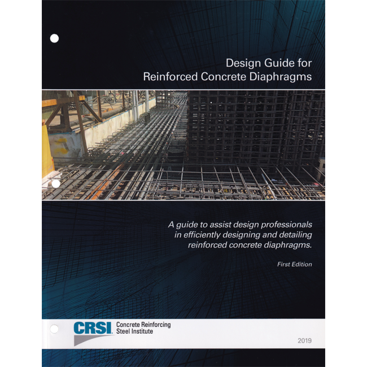Viewport: 367px width, 367px height.
Task: Select the top punch hole
Action: 54,38
